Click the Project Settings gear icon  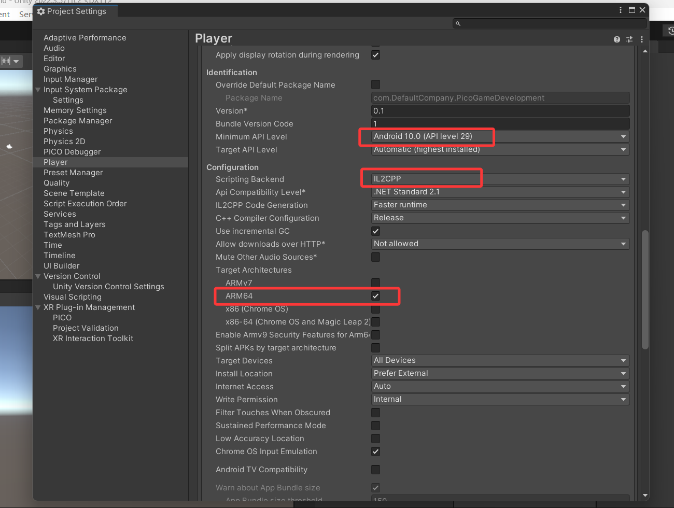[x=41, y=11]
